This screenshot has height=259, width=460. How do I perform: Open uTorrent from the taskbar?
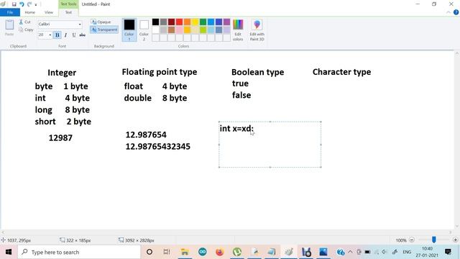click(237, 252)
